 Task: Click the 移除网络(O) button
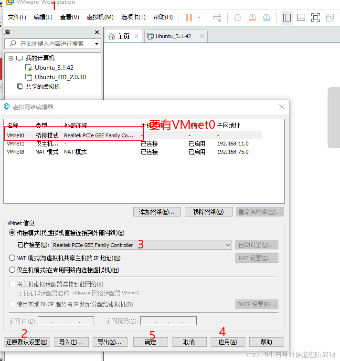coord(208,212)
